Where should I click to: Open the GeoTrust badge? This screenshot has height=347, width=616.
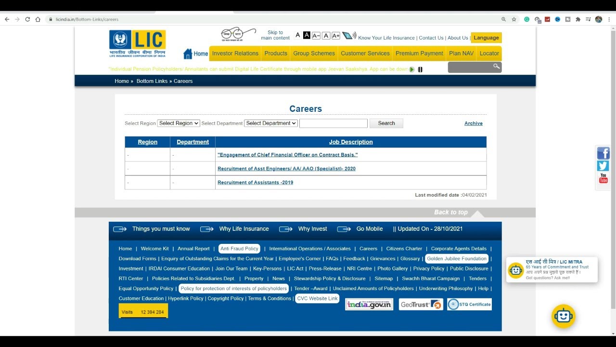point(421,305)
